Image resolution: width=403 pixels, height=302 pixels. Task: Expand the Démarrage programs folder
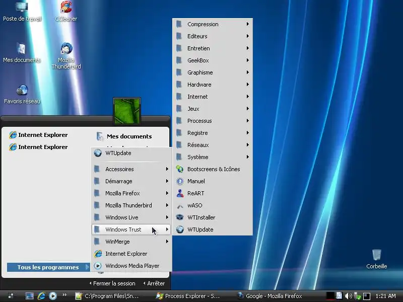pyautogui.click(x=131, y=181)
